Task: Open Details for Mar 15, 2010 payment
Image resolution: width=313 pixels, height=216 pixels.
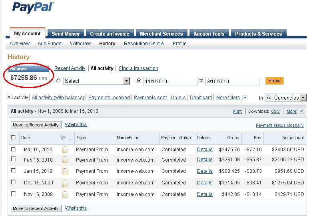Action: coord(205,150)
